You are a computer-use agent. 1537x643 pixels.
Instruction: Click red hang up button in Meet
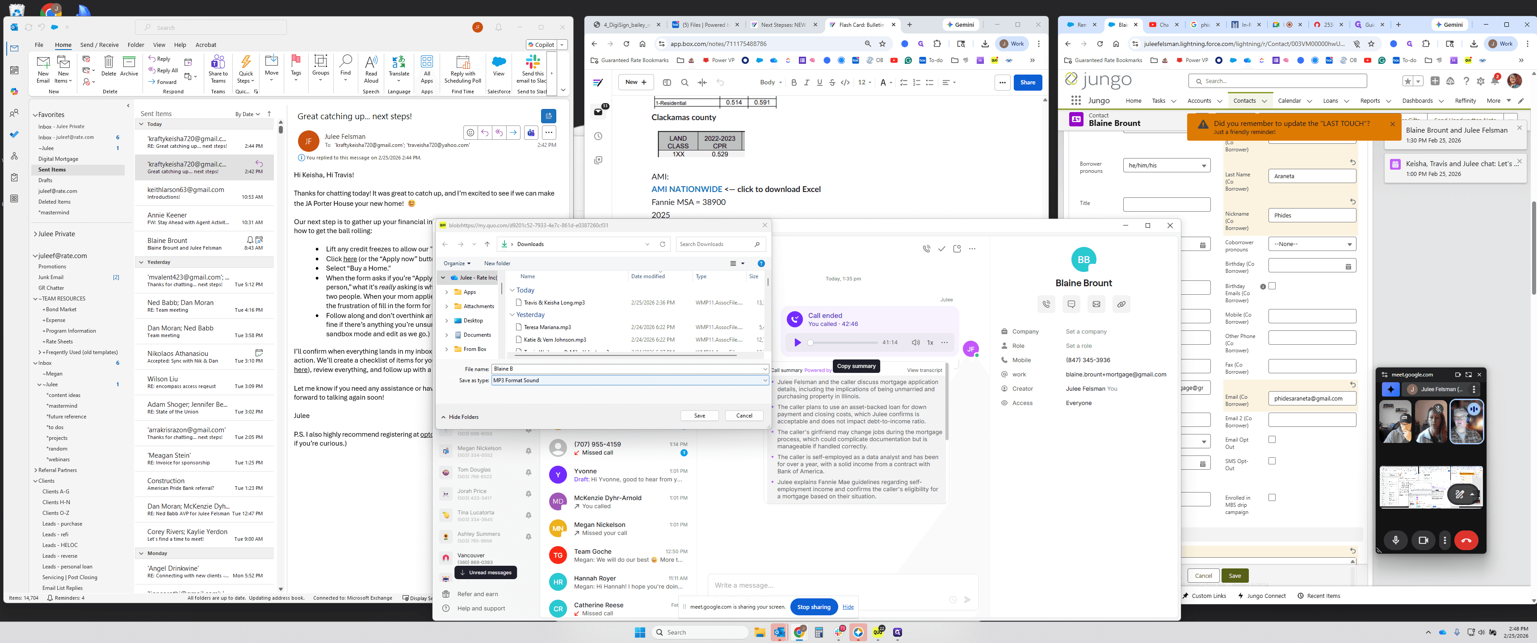point(1466,540)
